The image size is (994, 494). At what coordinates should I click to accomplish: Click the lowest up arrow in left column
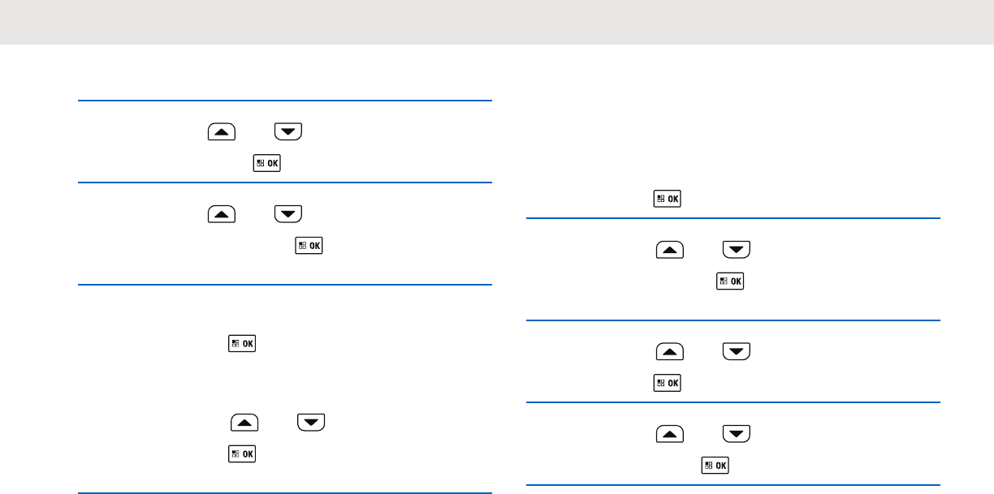[244, 422]
